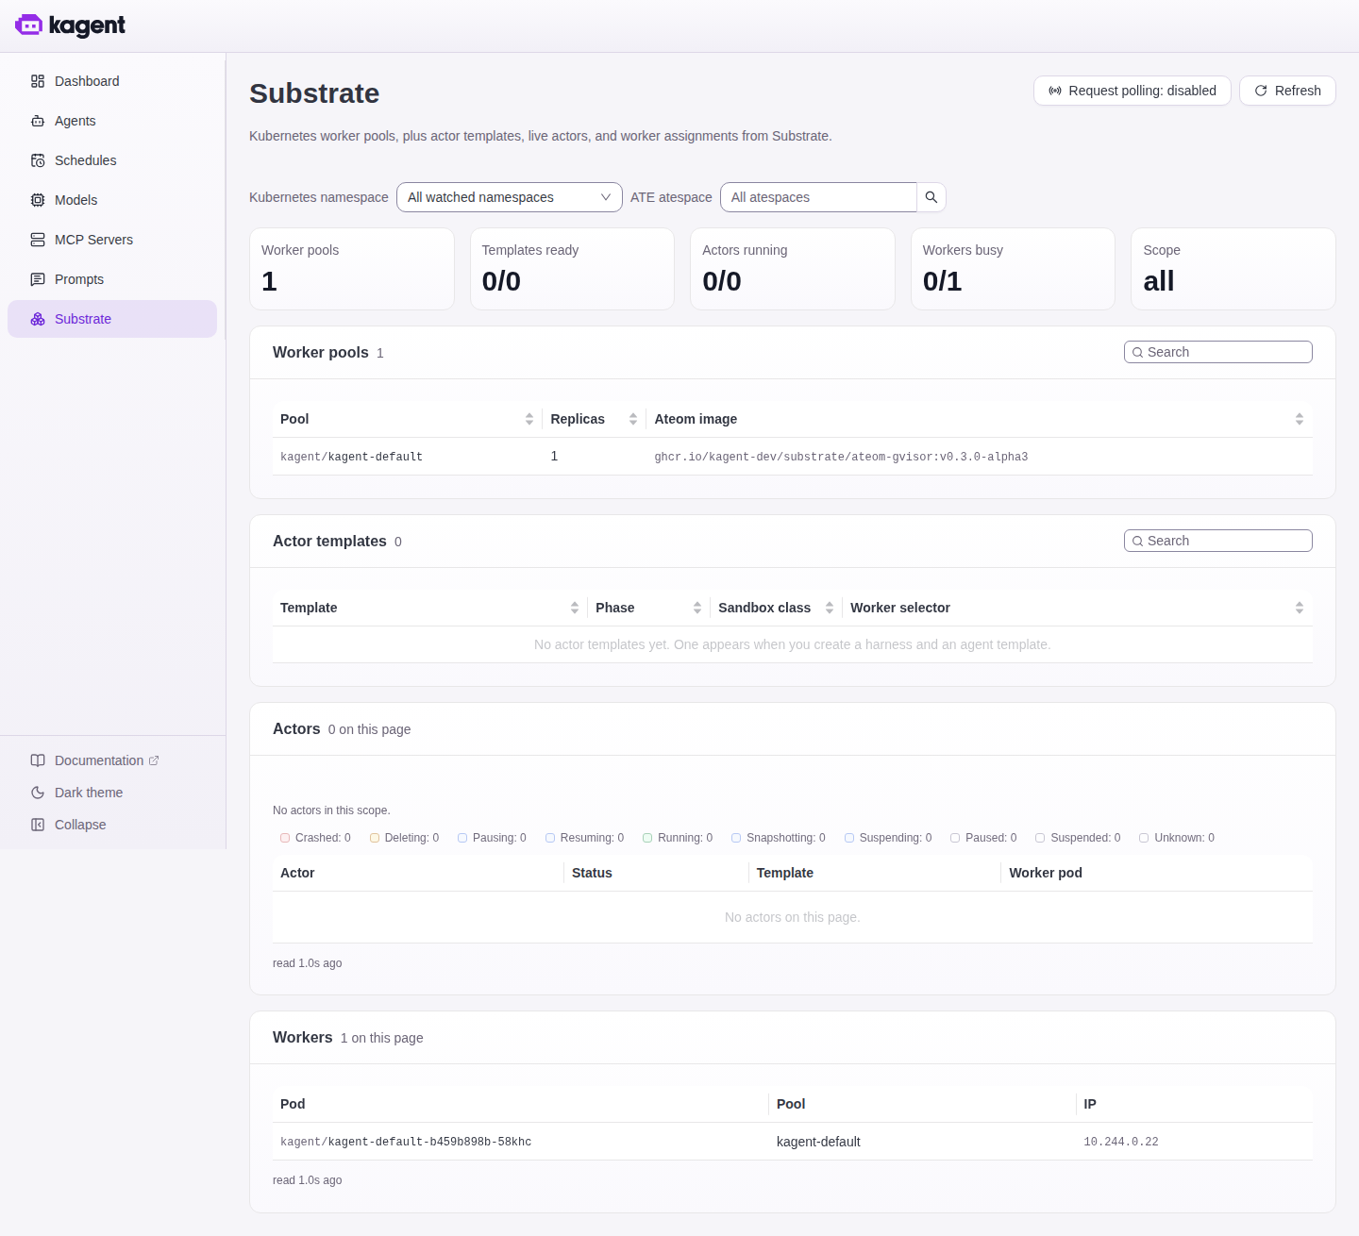Click the Refresh button

pos(1287,91)
